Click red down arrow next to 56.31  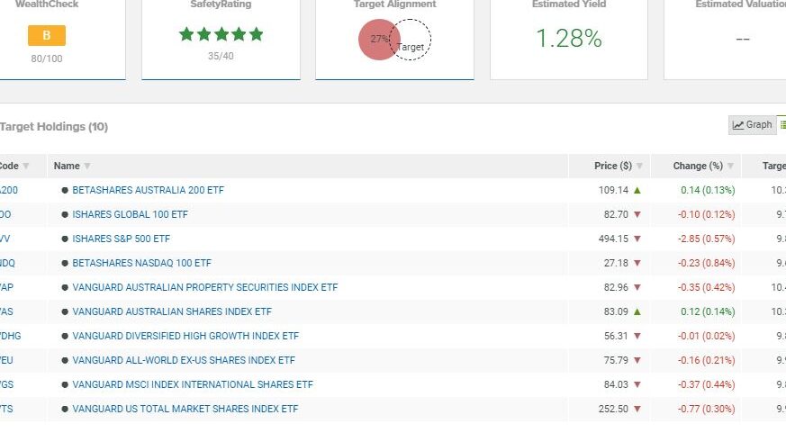pos(637,337)
